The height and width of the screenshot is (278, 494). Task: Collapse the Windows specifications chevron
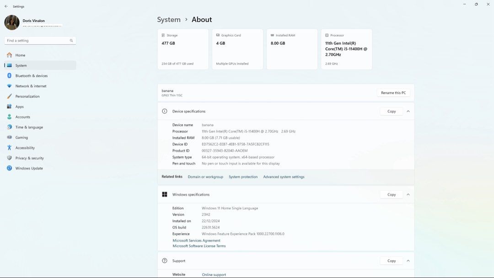408,195
